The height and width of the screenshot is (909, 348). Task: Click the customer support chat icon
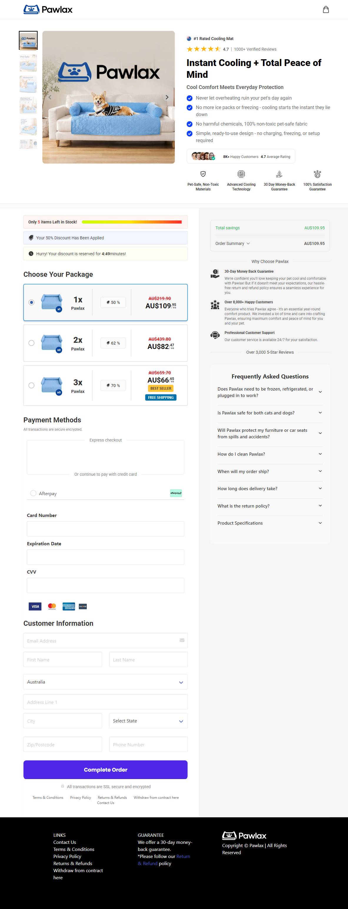point(215,335)
